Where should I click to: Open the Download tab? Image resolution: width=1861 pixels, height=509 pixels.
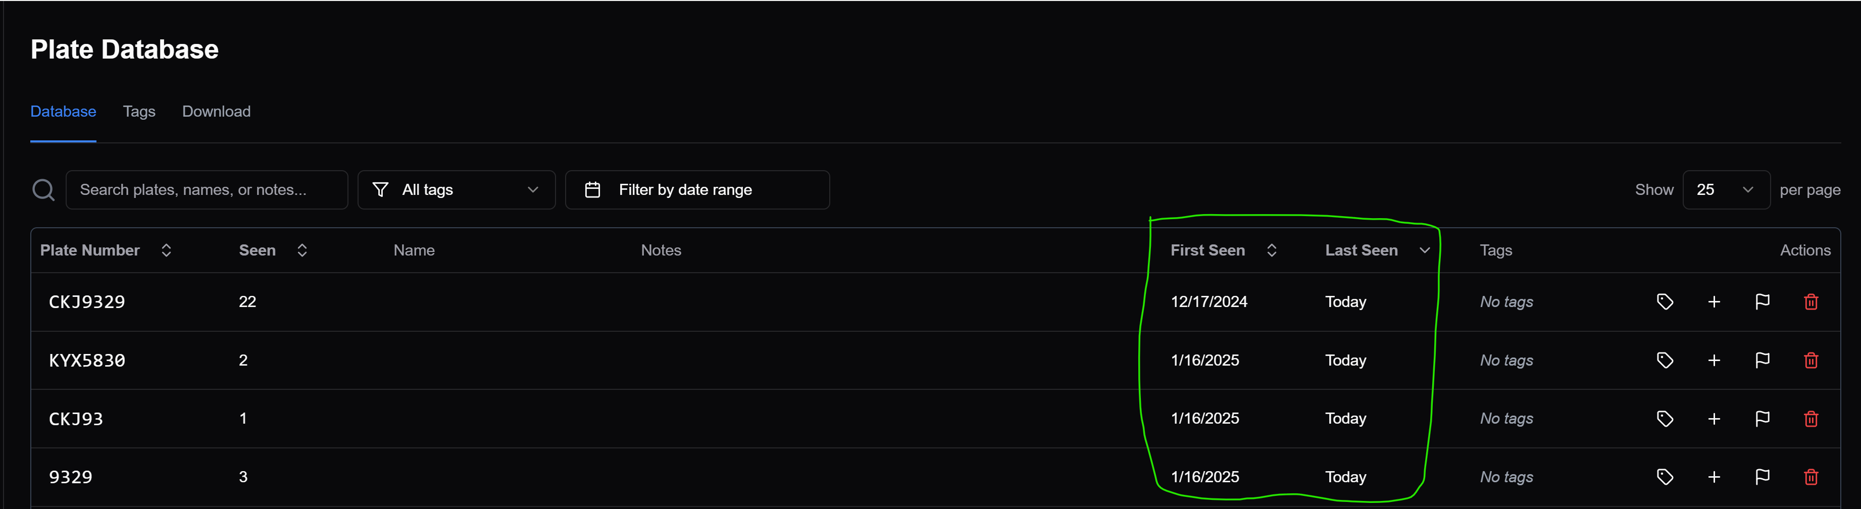coord(216,112)
